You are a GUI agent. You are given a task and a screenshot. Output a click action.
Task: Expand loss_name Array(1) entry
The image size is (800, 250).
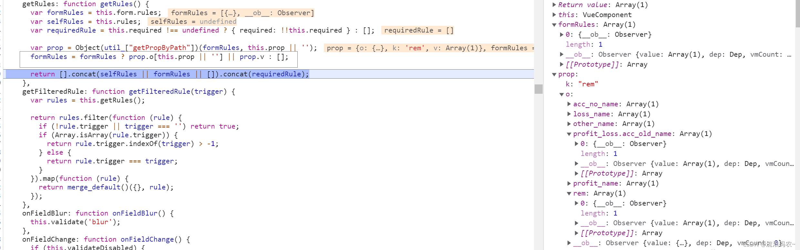(569, 114)
